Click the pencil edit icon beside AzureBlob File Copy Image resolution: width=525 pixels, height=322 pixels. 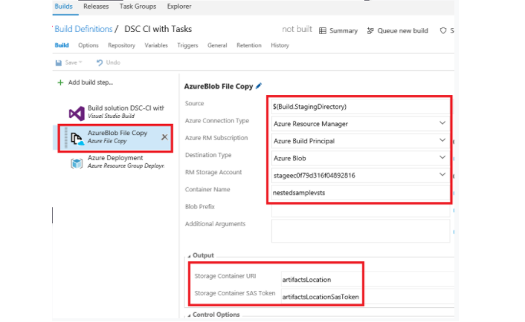[259, 86]
